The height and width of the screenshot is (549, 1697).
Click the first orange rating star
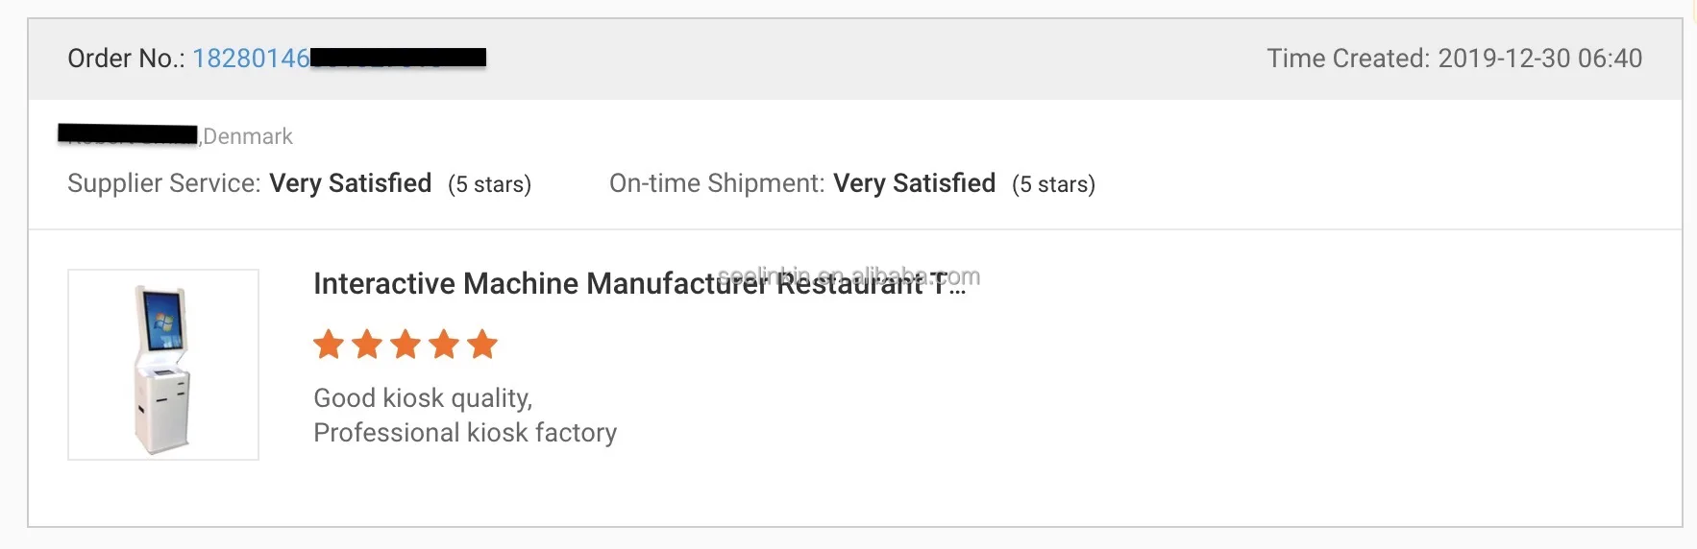coord(329,344)
